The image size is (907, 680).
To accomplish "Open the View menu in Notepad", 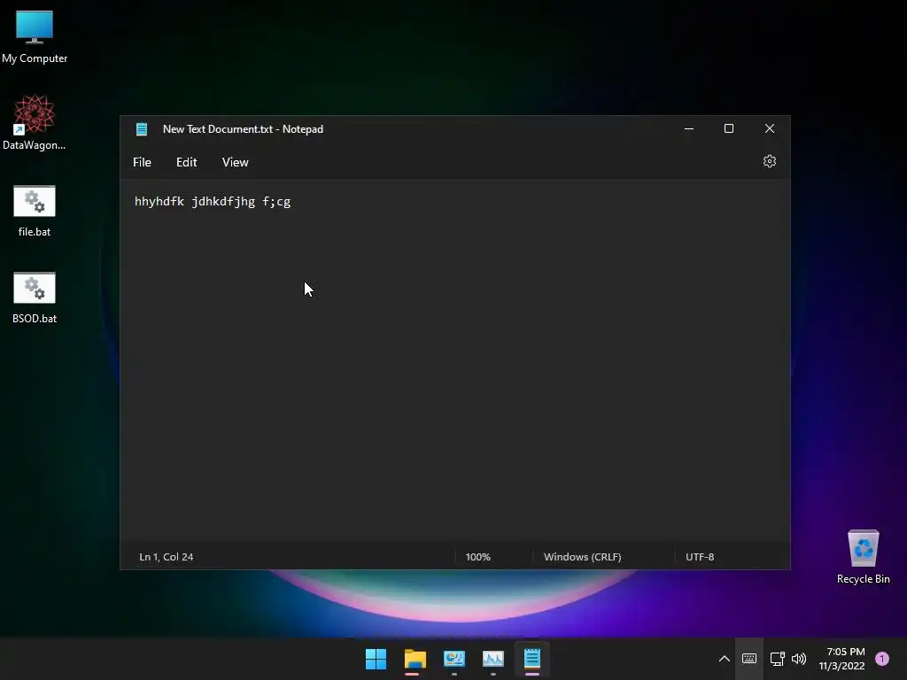I will click(235, 163).
